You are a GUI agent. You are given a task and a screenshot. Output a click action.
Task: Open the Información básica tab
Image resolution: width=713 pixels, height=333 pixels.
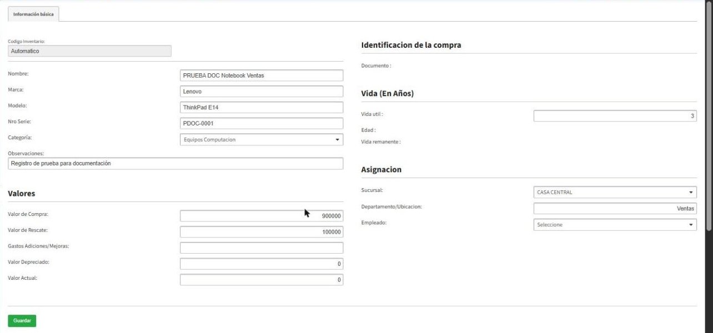pos(33,14)
